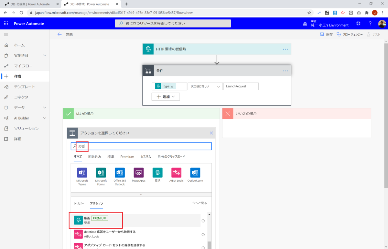Viewport: 388px width, 249px height.
Task: Open the help question mark icon
Action: click(370, 23)
